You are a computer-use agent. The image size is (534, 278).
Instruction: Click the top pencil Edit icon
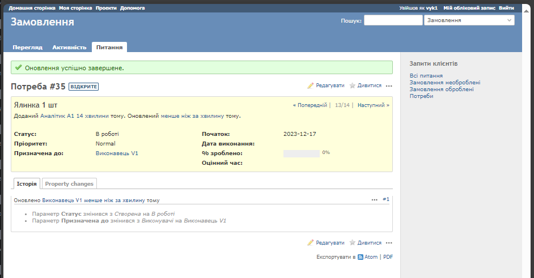(310, 85)
